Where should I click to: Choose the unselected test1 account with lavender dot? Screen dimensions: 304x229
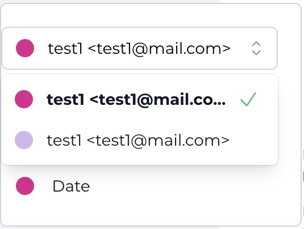click(140, 140)
